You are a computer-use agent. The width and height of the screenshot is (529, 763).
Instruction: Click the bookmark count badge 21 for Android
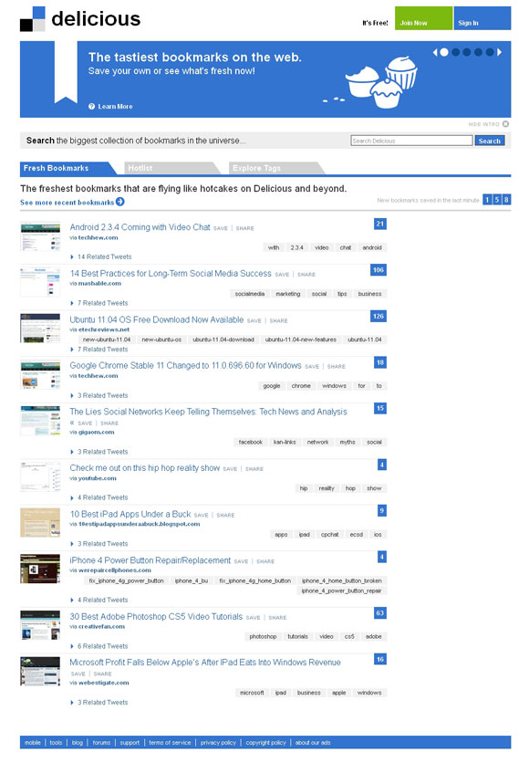tap(380, 224)
